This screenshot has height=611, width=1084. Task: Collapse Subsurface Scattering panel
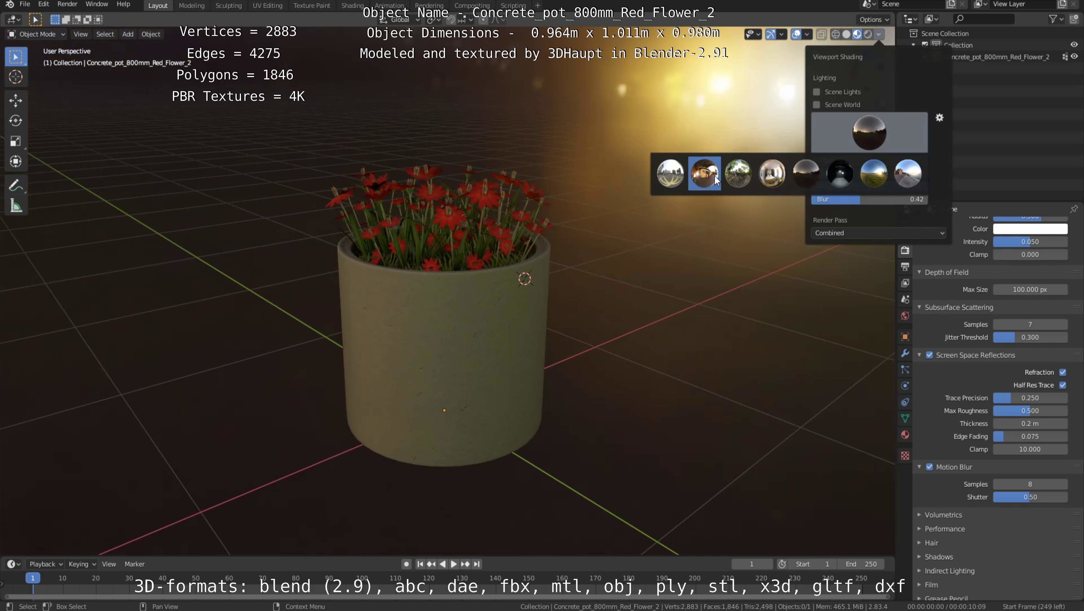(x=919, y=307)
